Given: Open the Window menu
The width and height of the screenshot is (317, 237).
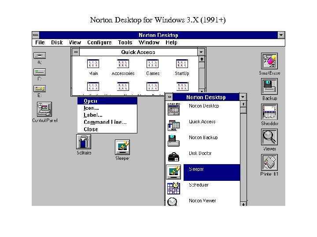Looking at the screenshot, I should [x=149, y=43].
